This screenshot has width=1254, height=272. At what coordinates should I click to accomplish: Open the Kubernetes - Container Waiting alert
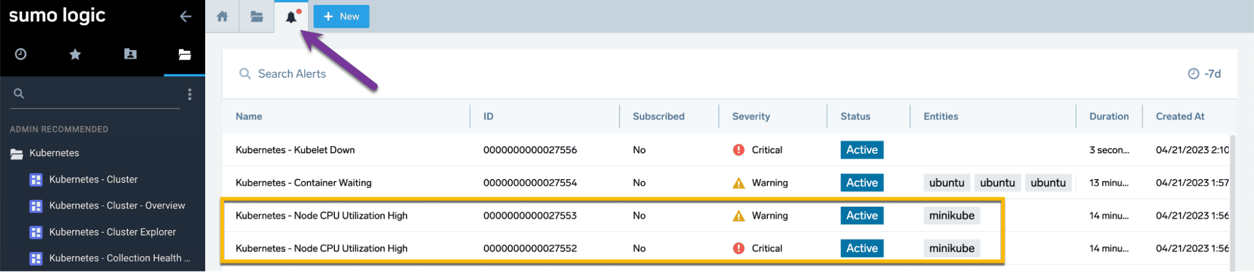pyautogui.click(x=304, y=183)
